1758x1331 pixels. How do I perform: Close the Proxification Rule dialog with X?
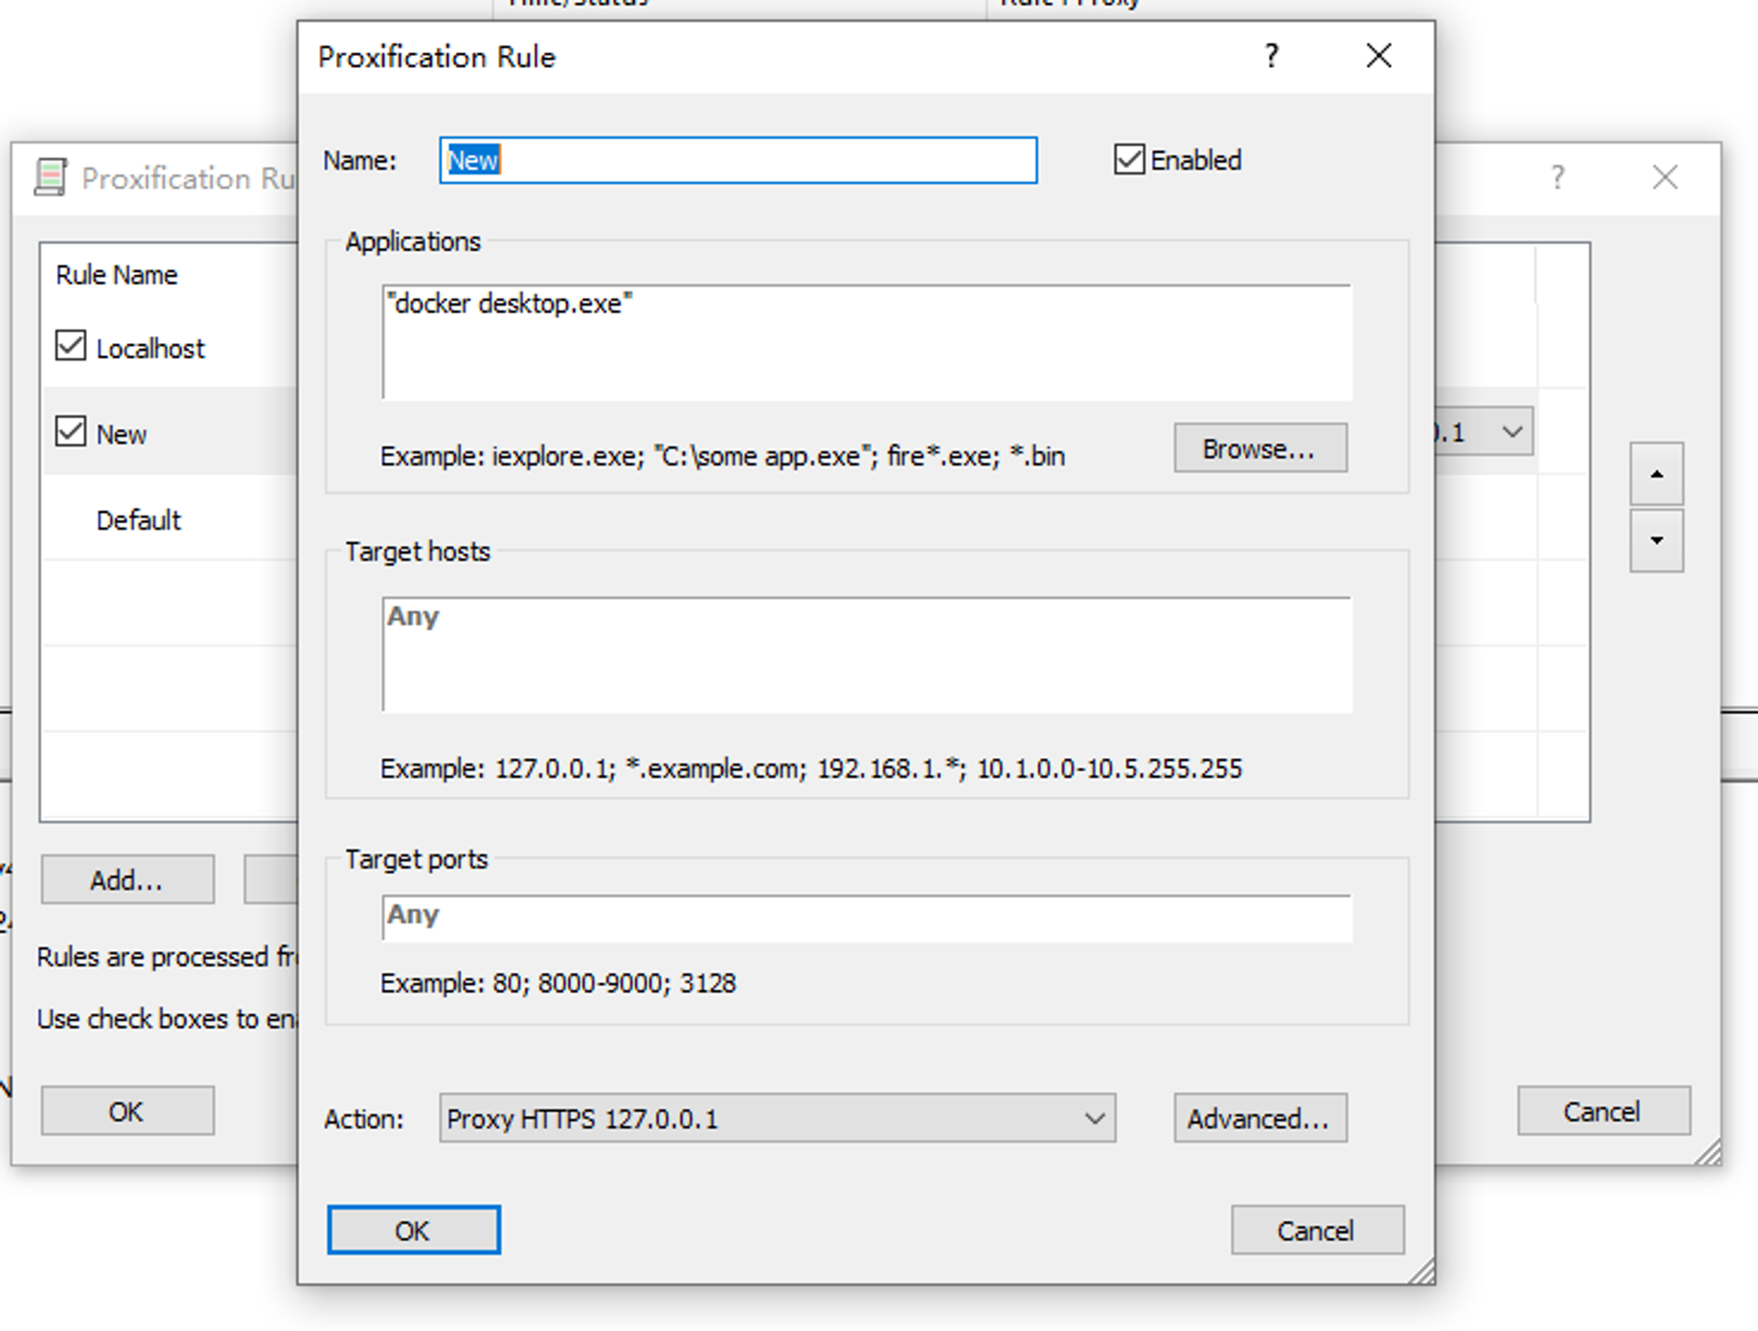click(x=1378, y=57)
